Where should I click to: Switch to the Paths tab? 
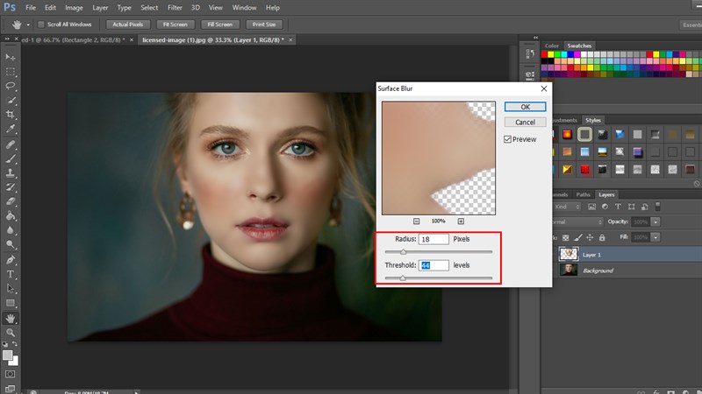coord(583,194)
